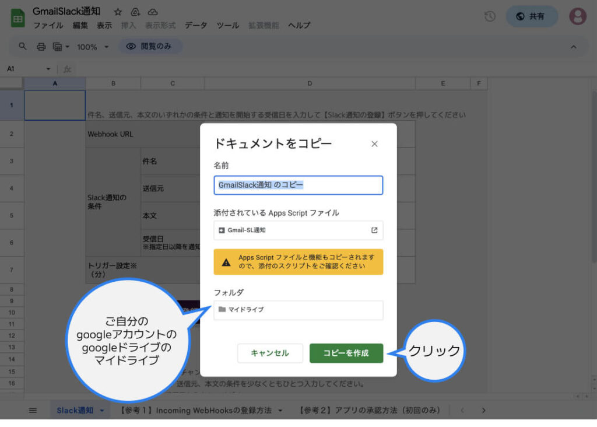
Task: Click the select-all corner box
Action: [12, 83]
